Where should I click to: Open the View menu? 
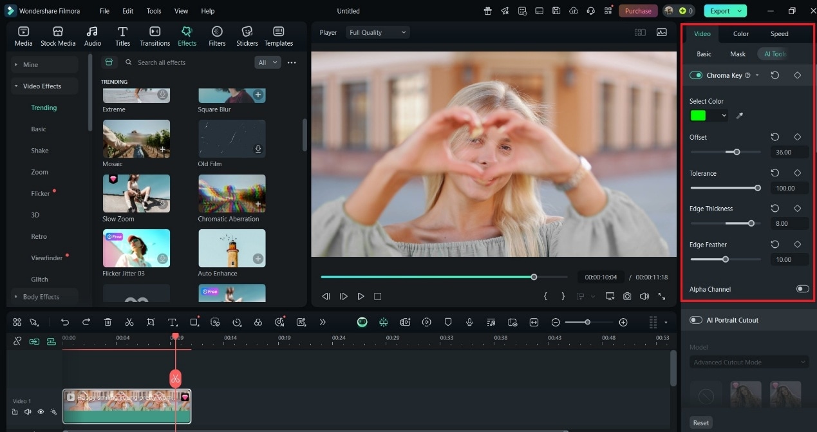pos(182,11)
